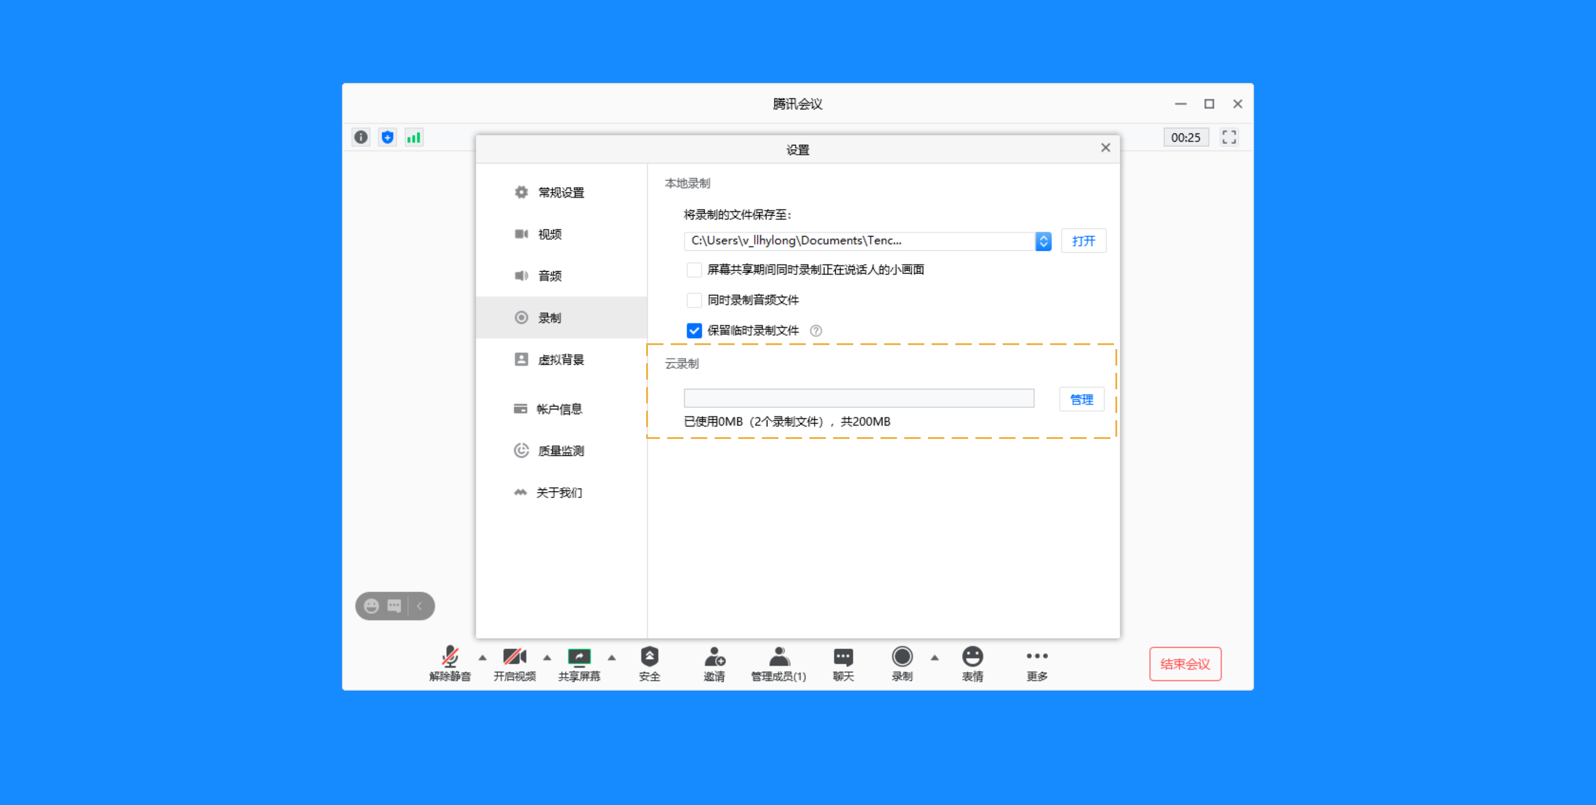Uncheck 保留临时录制文件 checkbox

[x=694, y=330]
